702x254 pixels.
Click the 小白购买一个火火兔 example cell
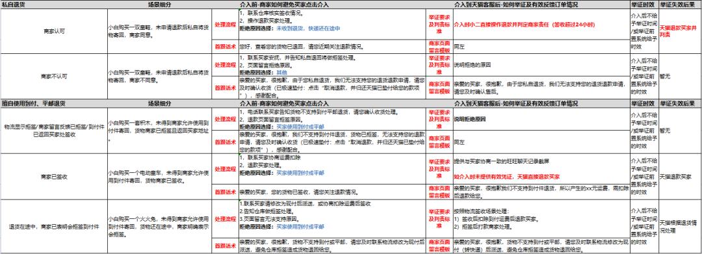pos(159,226)
